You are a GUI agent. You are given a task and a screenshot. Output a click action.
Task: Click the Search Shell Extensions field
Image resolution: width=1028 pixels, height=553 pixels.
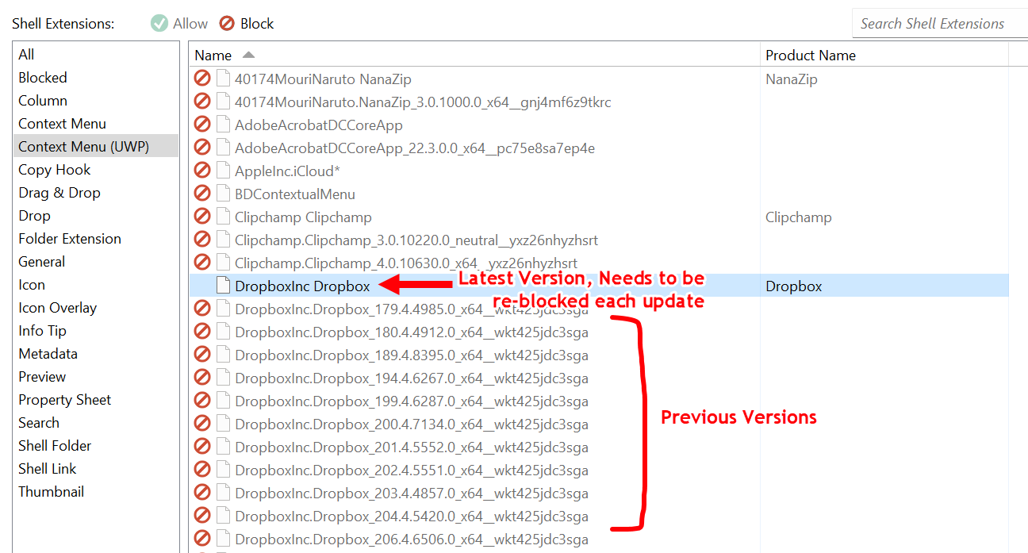pyautogui.click(x=936, y=24)
